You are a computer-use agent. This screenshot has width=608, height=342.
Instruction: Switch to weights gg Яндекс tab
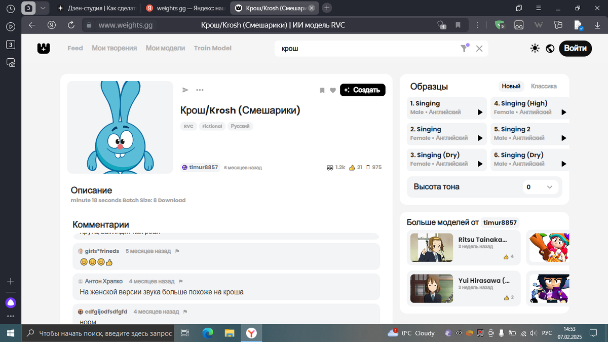(185, 8)
